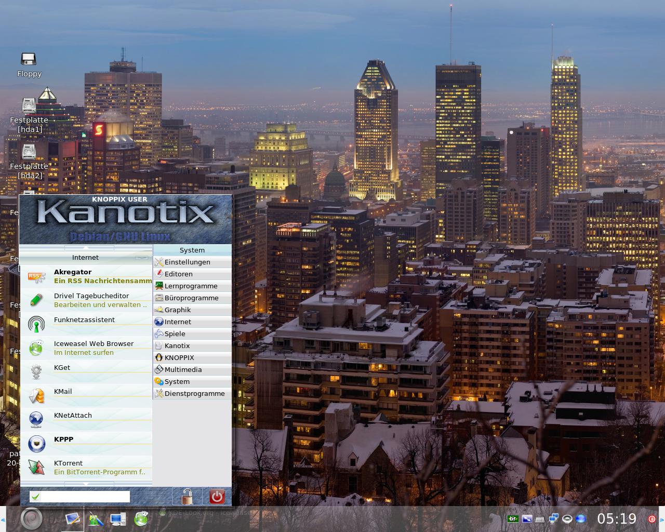The height and width of the screenshot is (532, 665).
Task: Click the Internet list header
Action: tap(86, 258)
